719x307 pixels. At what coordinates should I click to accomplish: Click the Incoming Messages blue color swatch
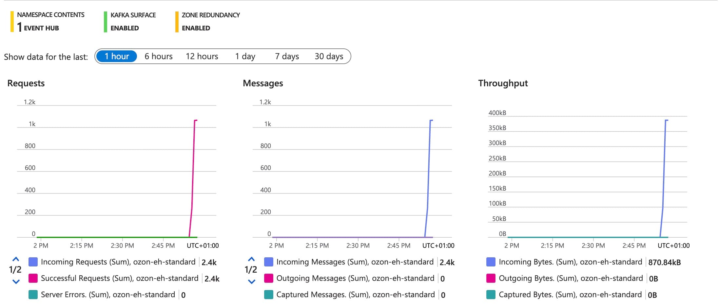point(269,262)
